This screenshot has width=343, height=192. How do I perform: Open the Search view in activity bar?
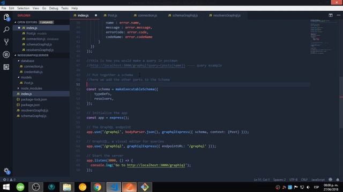pos(6,29)
